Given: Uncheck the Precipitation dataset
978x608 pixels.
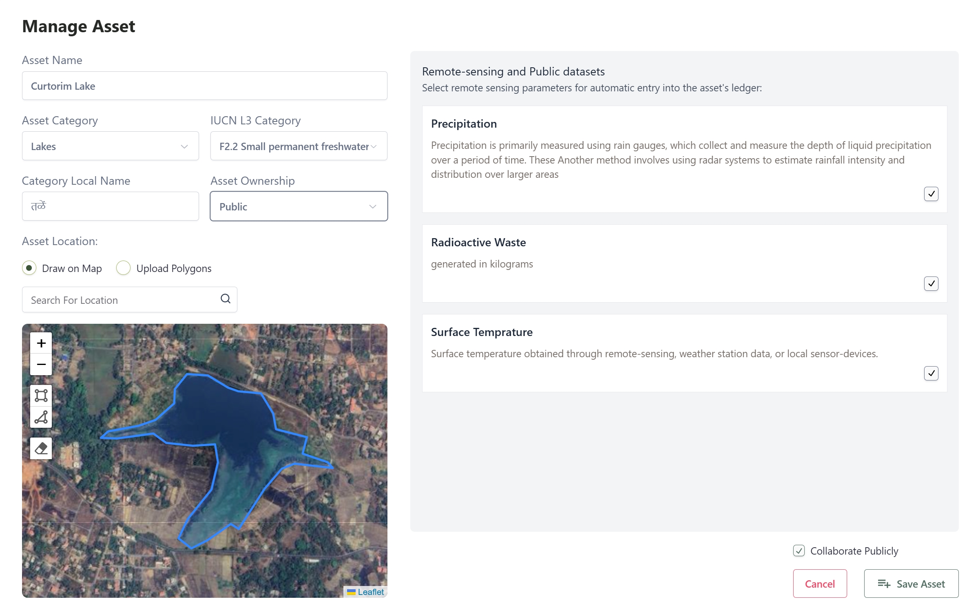Looking at the screenshot, I should (931, 194).
